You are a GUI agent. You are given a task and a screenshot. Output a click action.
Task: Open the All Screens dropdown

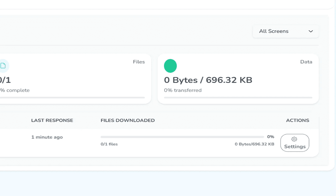click(x=285, y=31)
